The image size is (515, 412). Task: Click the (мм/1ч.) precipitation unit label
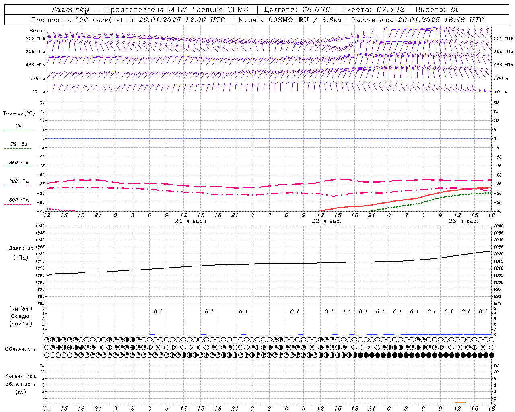(21, 324)
